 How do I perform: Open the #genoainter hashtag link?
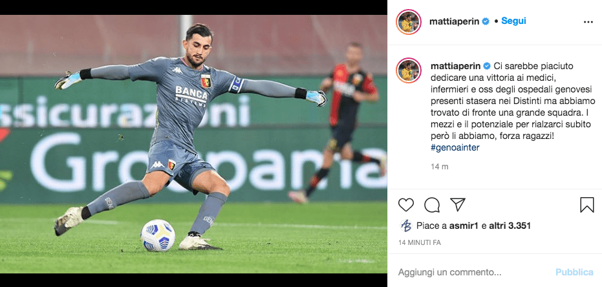pyautogui.click(x=455, y=148)
